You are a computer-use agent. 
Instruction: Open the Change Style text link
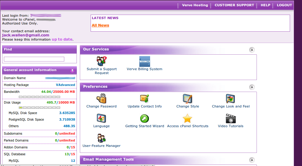tap(187, 106)
